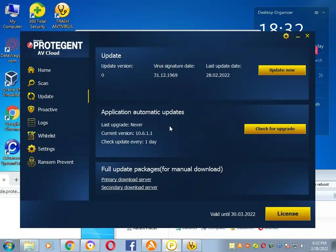The height and width of the screenshot is (252, 336).
Task: Open a new tab in the background browser
Action: [x=16, y=180]
